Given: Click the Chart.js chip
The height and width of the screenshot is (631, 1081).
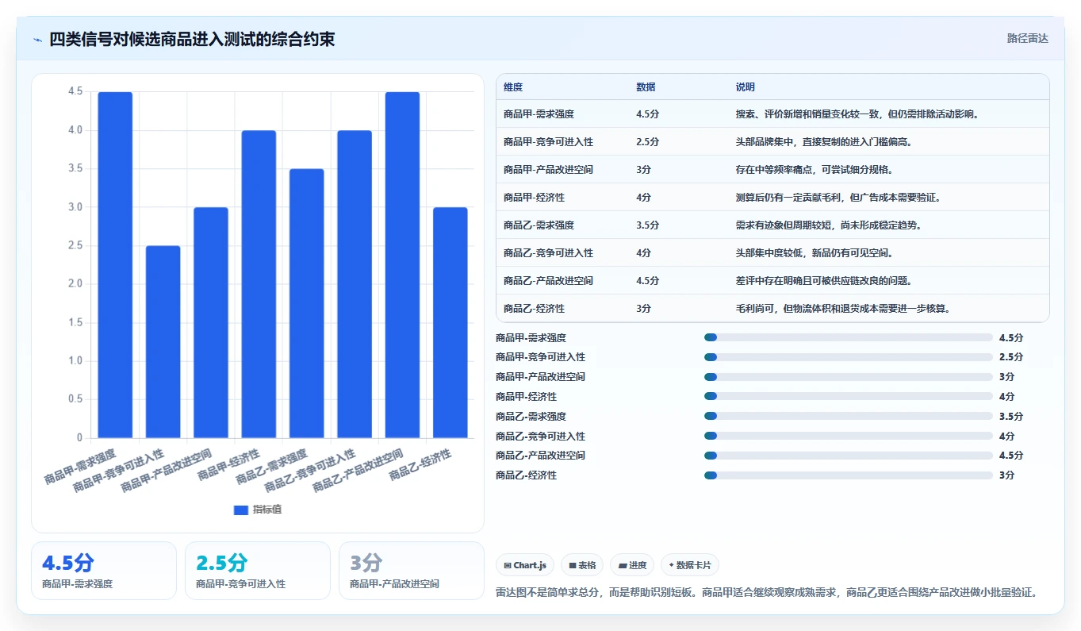Looking at the screenshot, I should click(525, 565).
